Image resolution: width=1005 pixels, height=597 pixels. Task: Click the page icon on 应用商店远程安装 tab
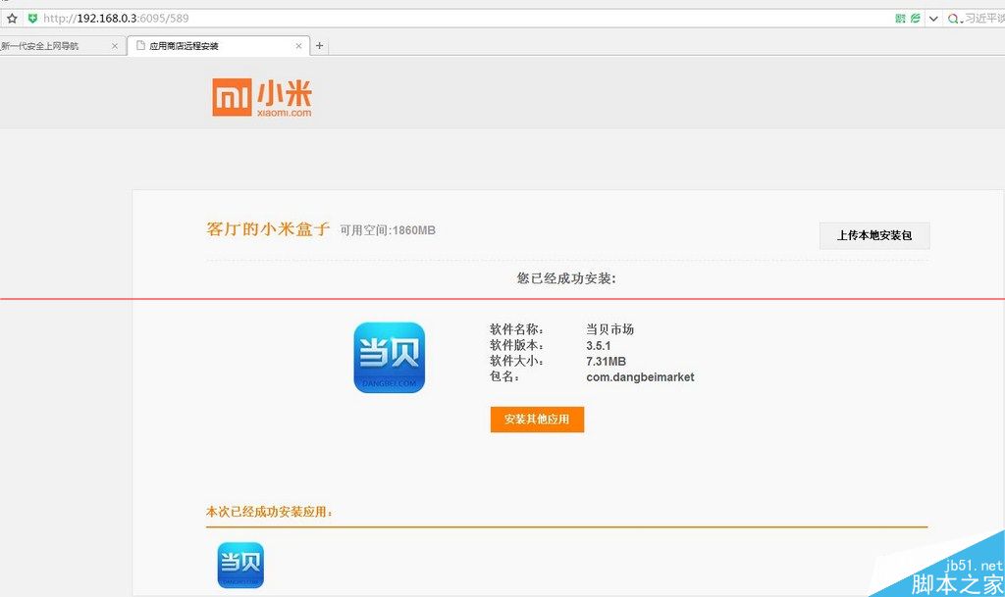pyautogui.click(x=140, y=45)
